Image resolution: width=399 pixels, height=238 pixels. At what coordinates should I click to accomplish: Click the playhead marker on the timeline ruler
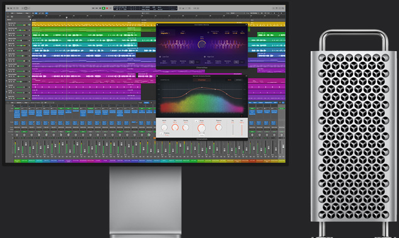[x=67, y=18]
